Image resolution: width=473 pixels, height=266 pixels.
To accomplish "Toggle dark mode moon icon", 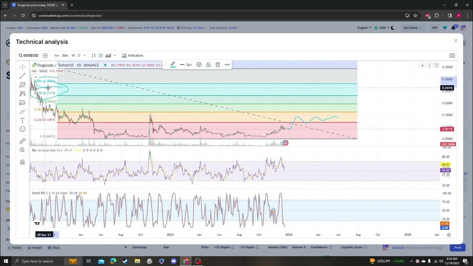I will tap(392, 28).
